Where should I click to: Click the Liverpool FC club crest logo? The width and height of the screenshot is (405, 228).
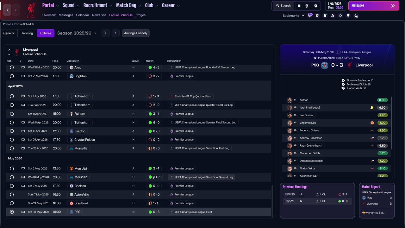(31, 10)
